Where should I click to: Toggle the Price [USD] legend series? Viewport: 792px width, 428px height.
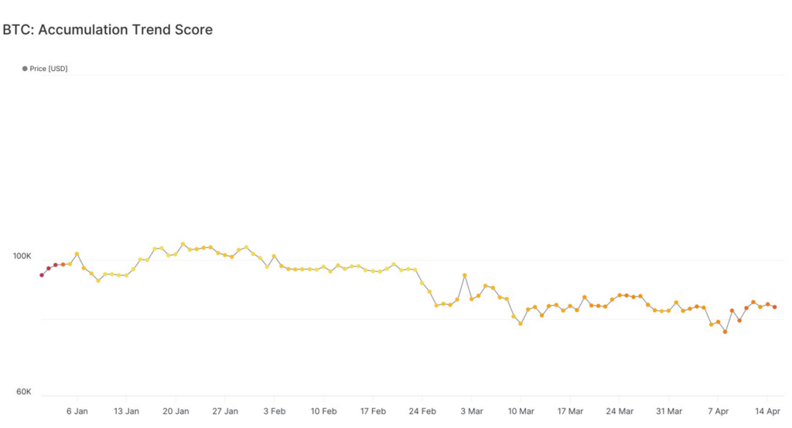pyautogui.click(x=48, y=69)
